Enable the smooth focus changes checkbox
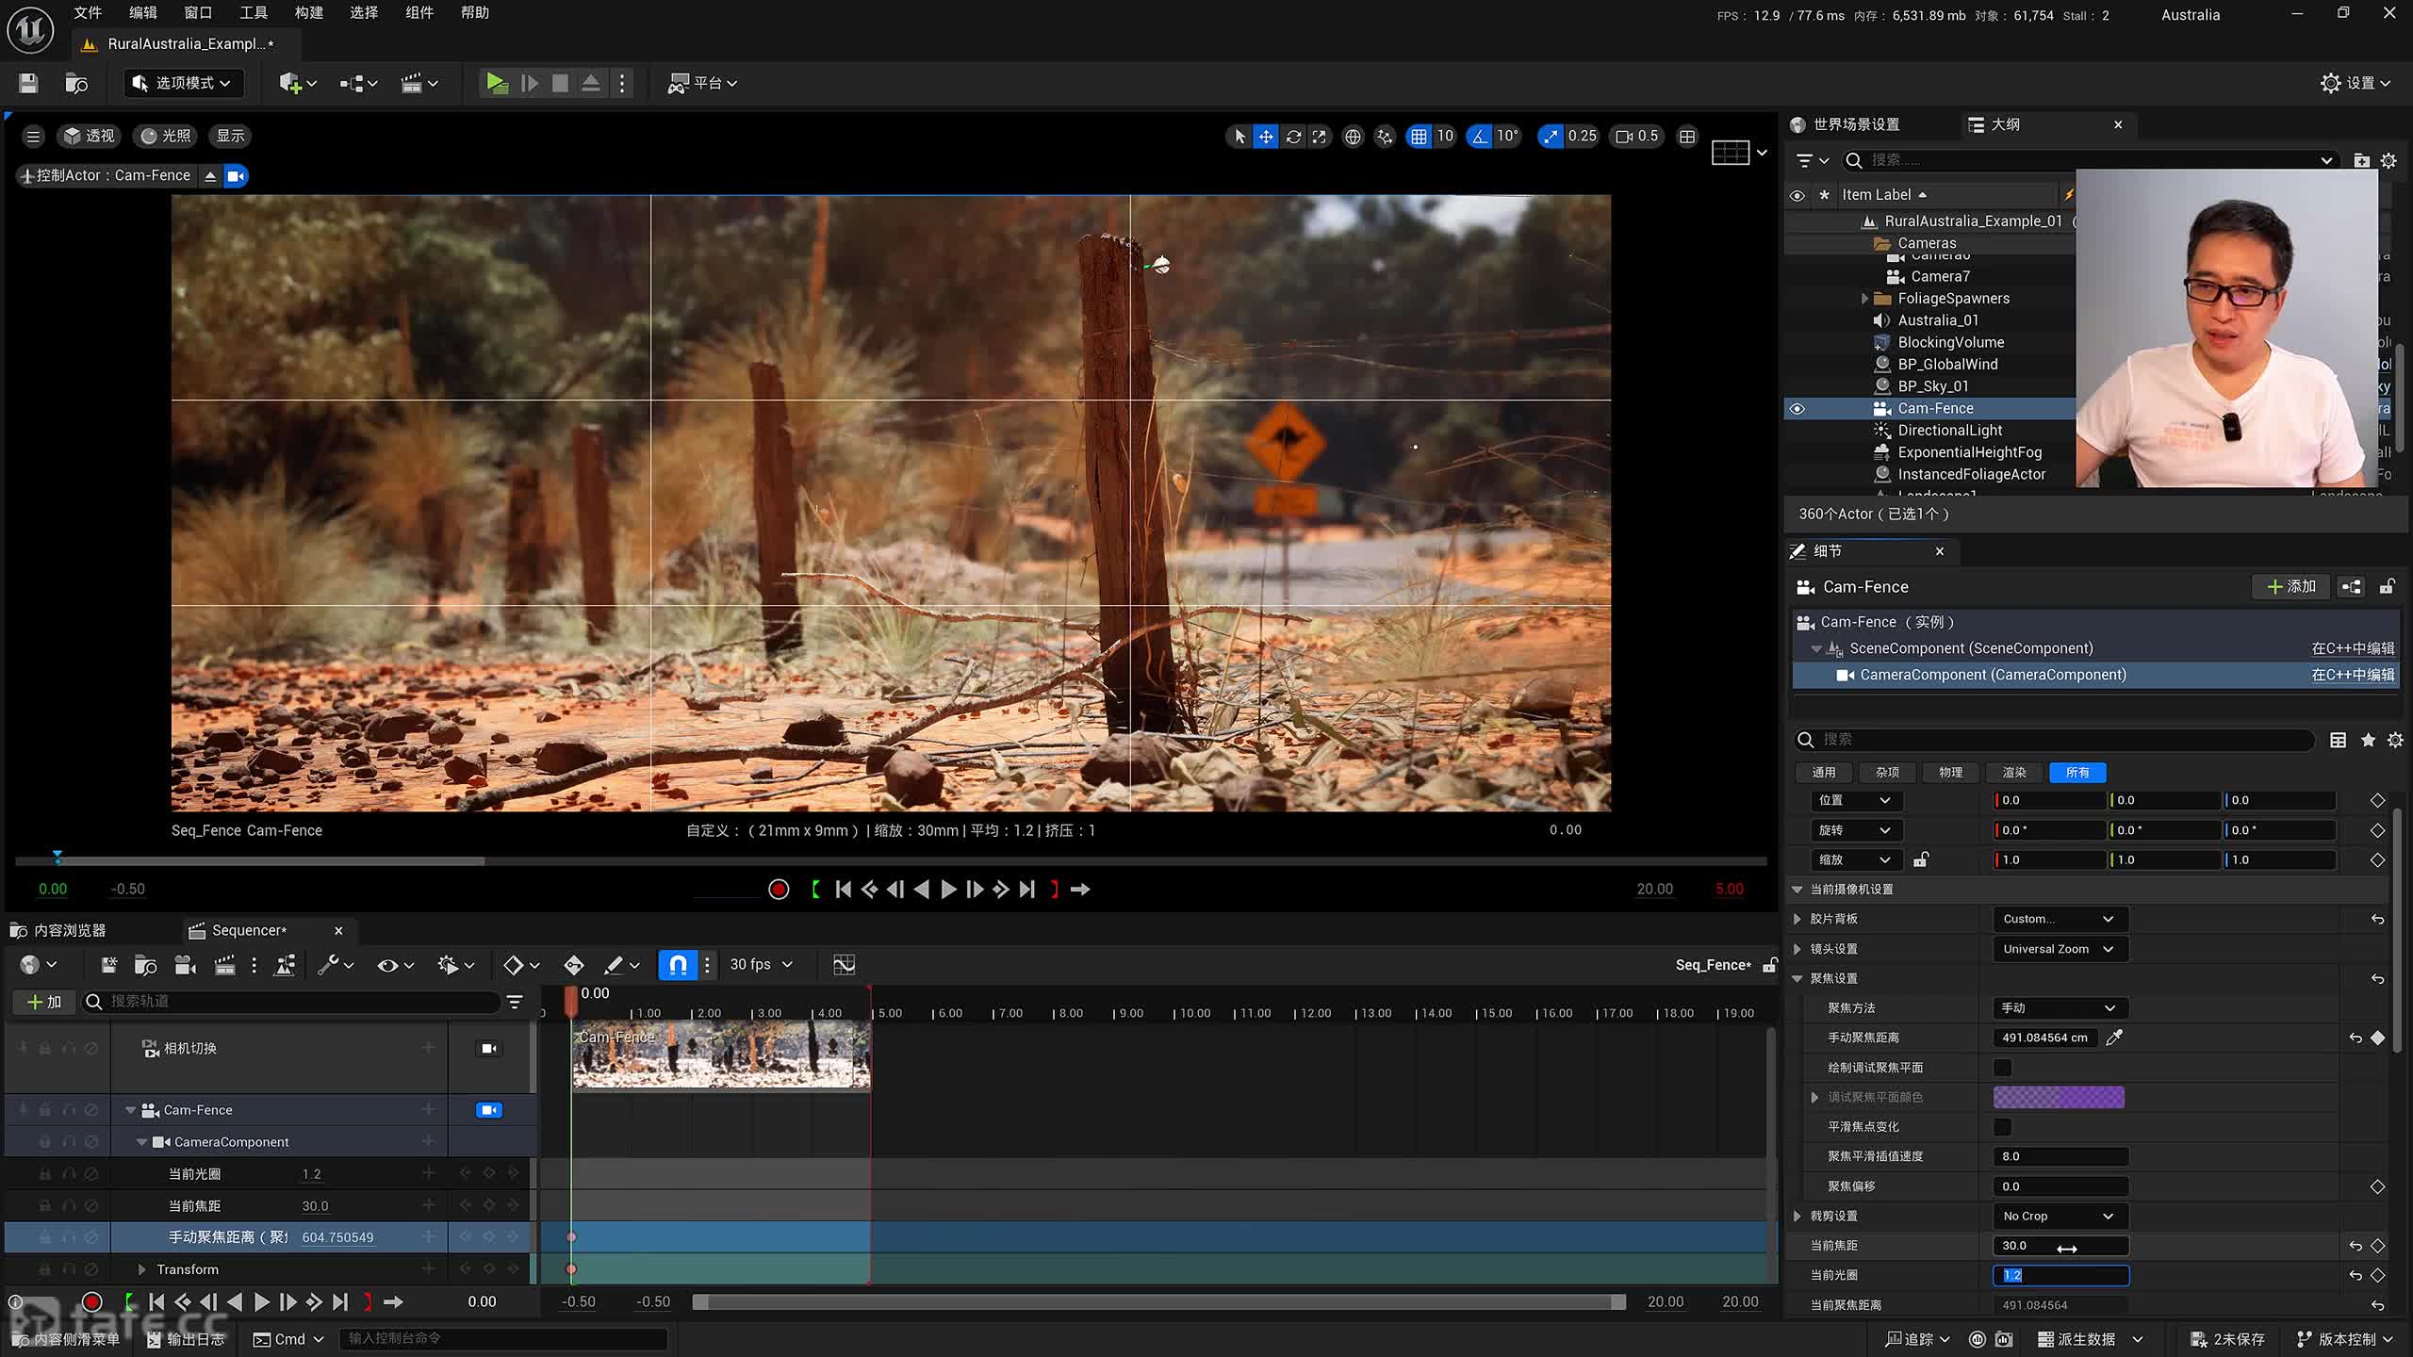This screenshot has width=2413, height=1357. pyautogui.click(x=2002, y=1127)
